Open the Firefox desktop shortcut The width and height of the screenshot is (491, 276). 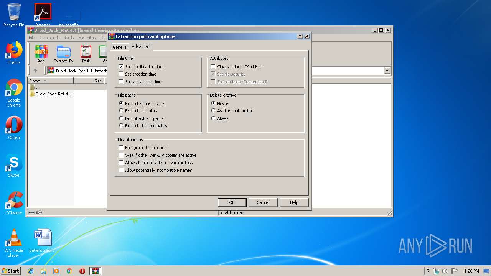[14, 53]
